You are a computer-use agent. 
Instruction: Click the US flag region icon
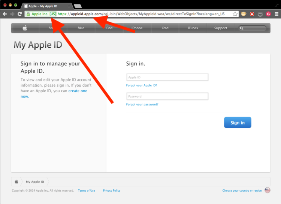(268, 190)
